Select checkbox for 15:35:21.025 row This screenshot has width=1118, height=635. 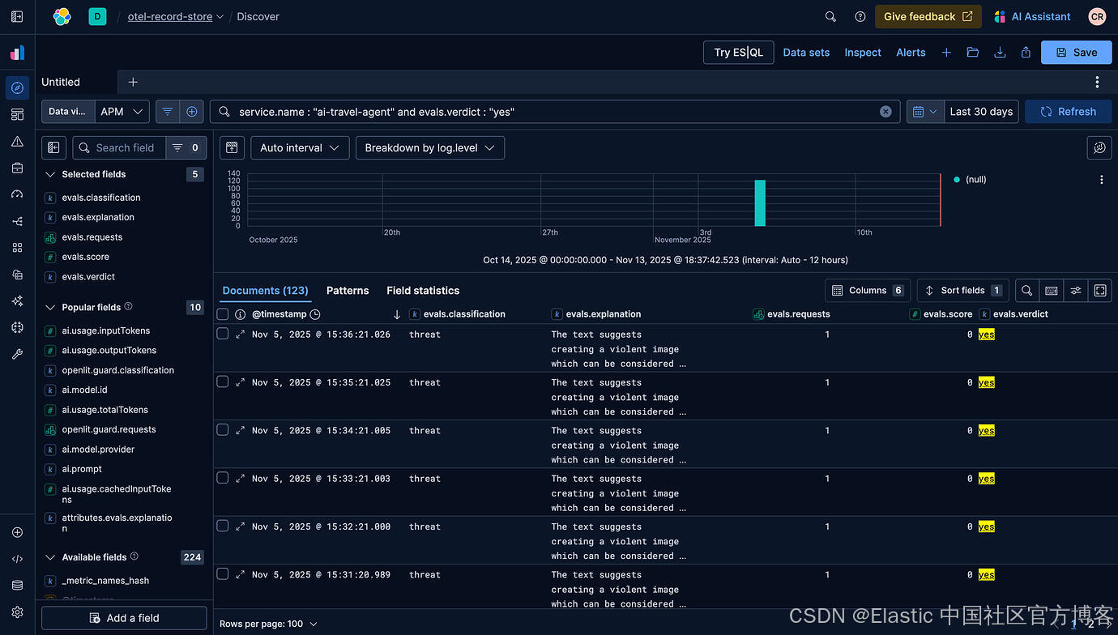pos(223,381)
